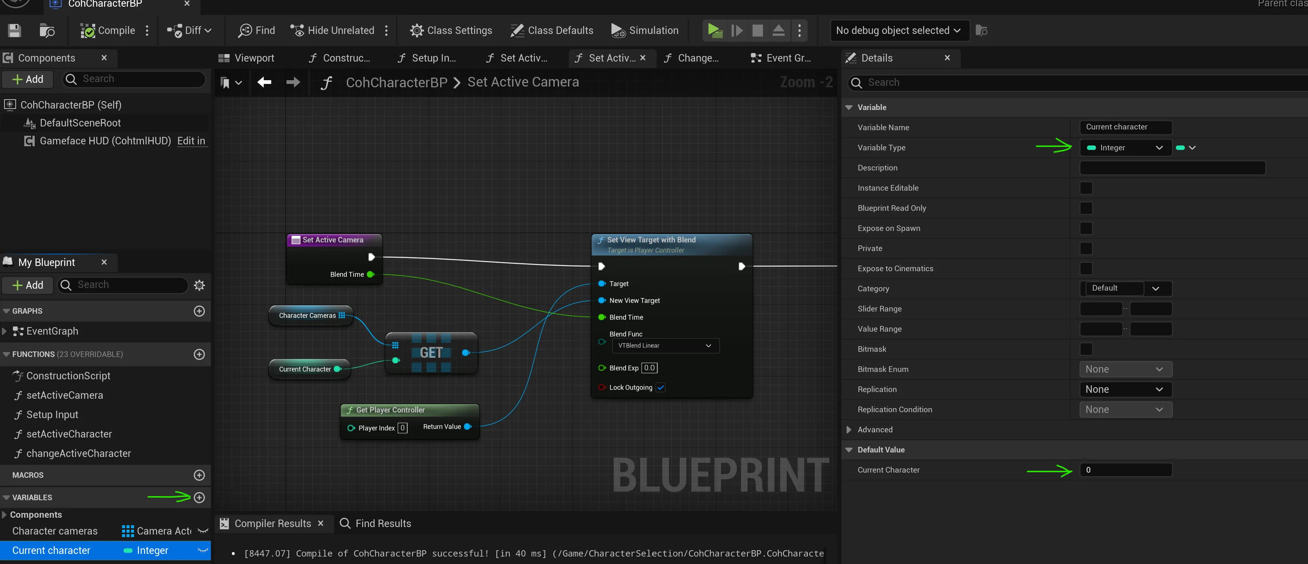
Task: Open the VTBlend Linear dropdown
Action: [665, 345]
